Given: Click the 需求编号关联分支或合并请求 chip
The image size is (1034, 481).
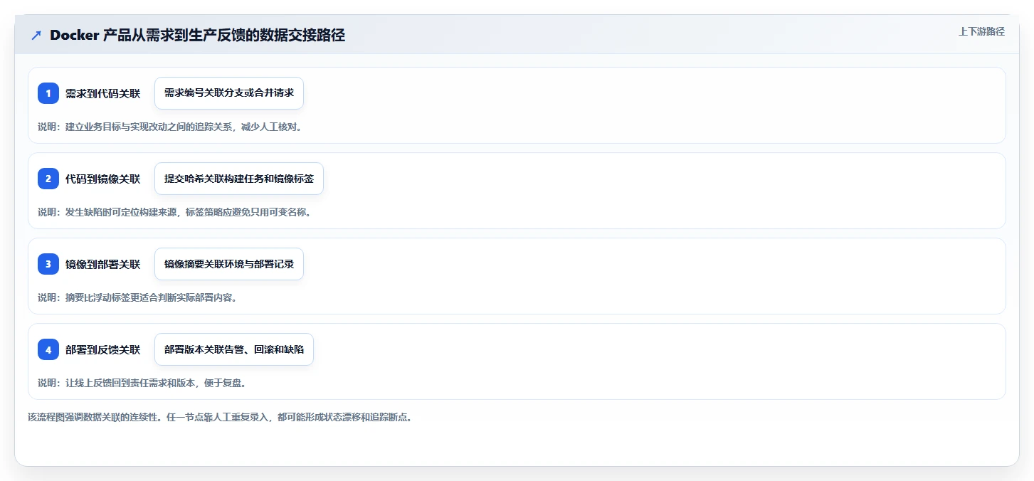Looking at the screenshot, I should (x=229, y=93).
